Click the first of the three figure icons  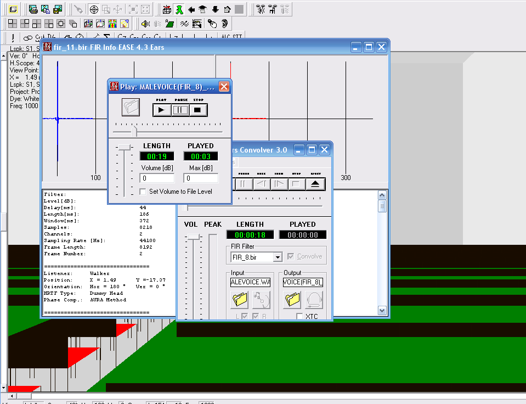(261, 9)
